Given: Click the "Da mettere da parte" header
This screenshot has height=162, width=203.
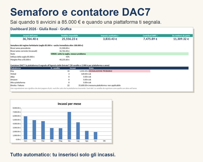Looking at the screenshot, I should tap(181, 35).
